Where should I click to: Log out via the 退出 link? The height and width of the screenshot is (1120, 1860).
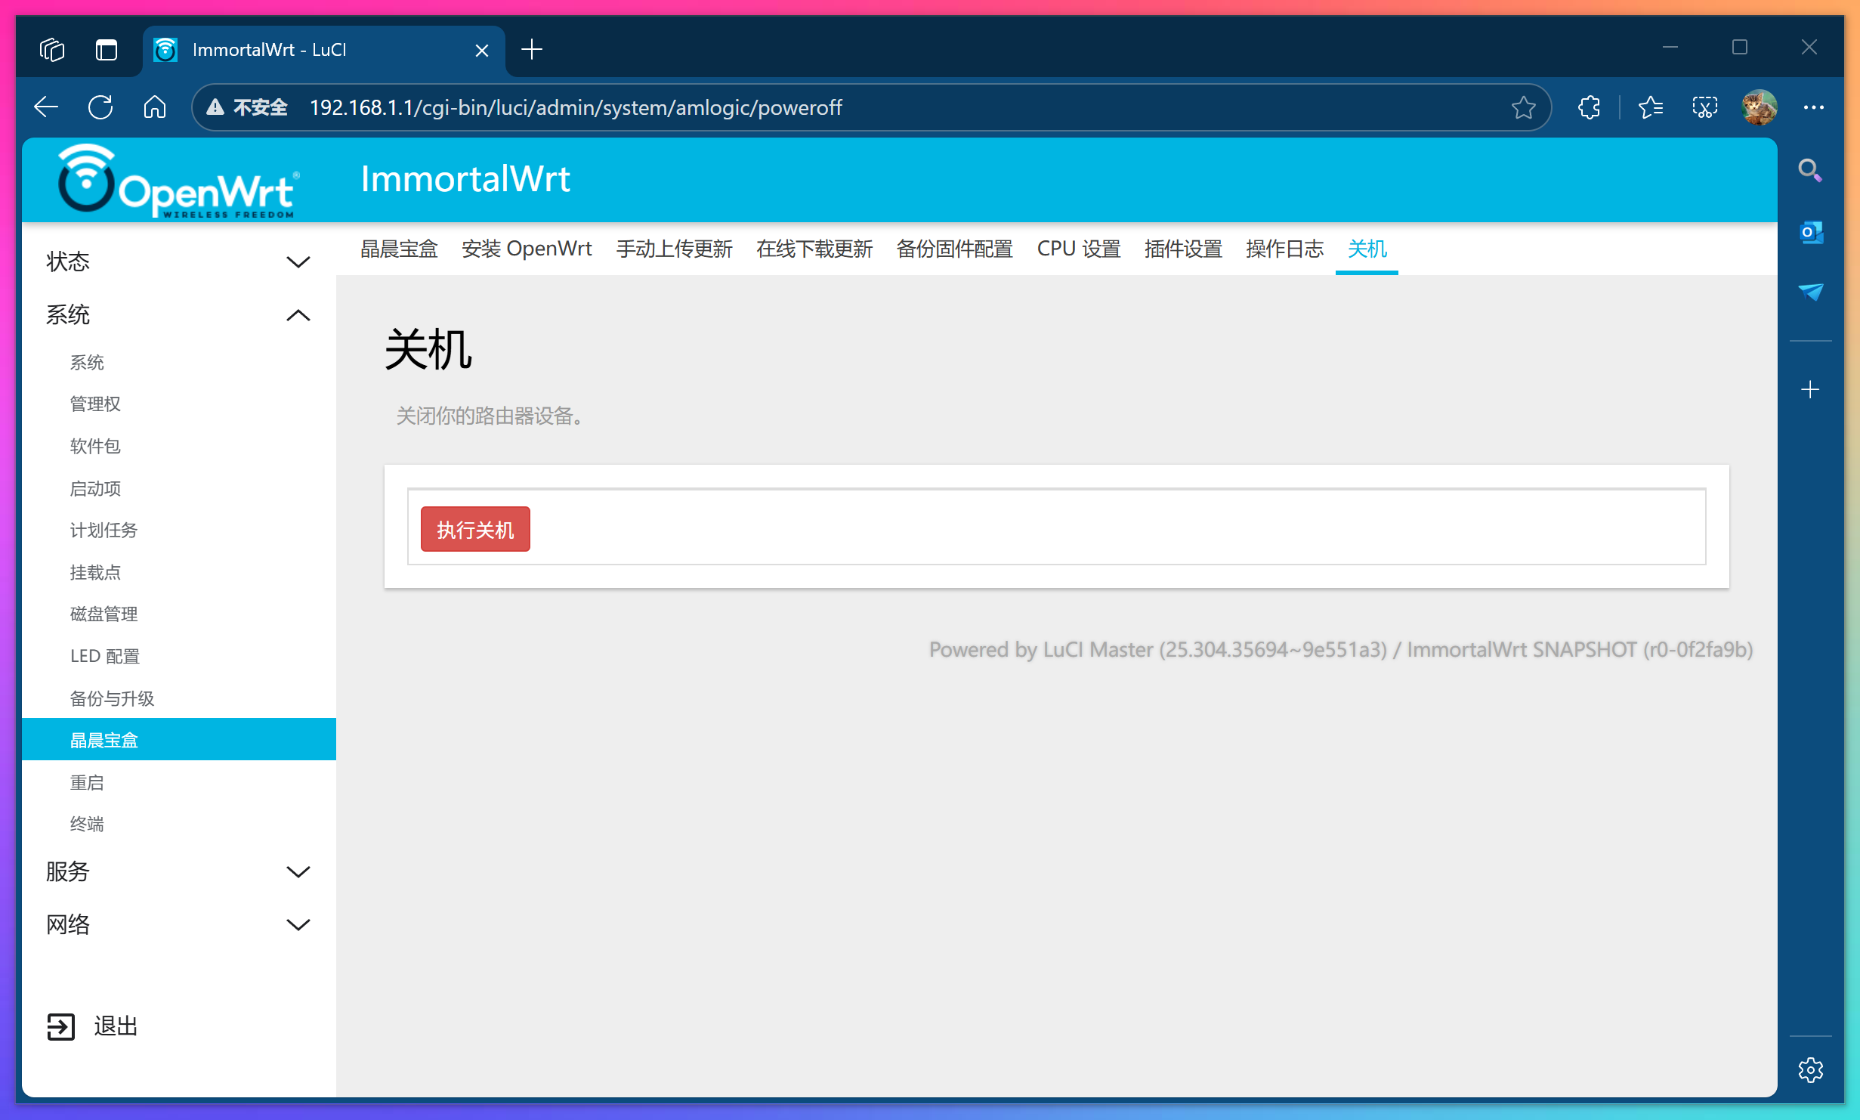pos(114,1026)
